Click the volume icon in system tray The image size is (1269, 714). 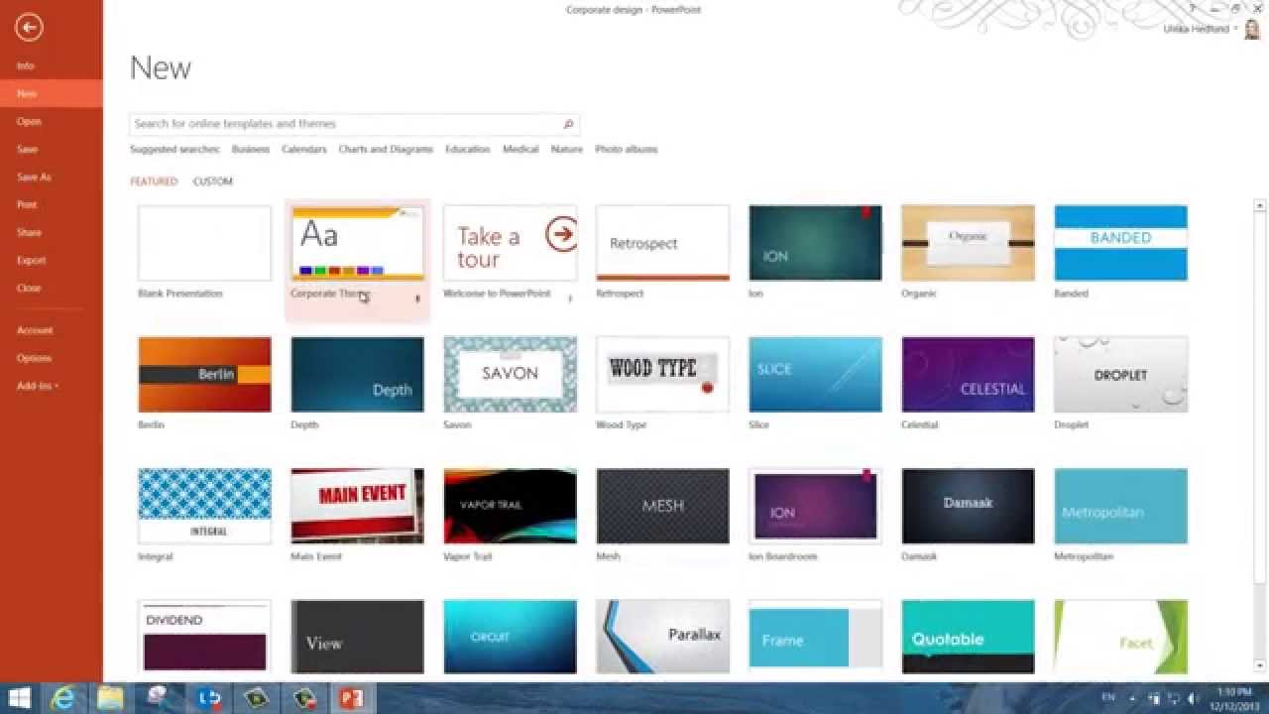click(x=1193, y=698)
